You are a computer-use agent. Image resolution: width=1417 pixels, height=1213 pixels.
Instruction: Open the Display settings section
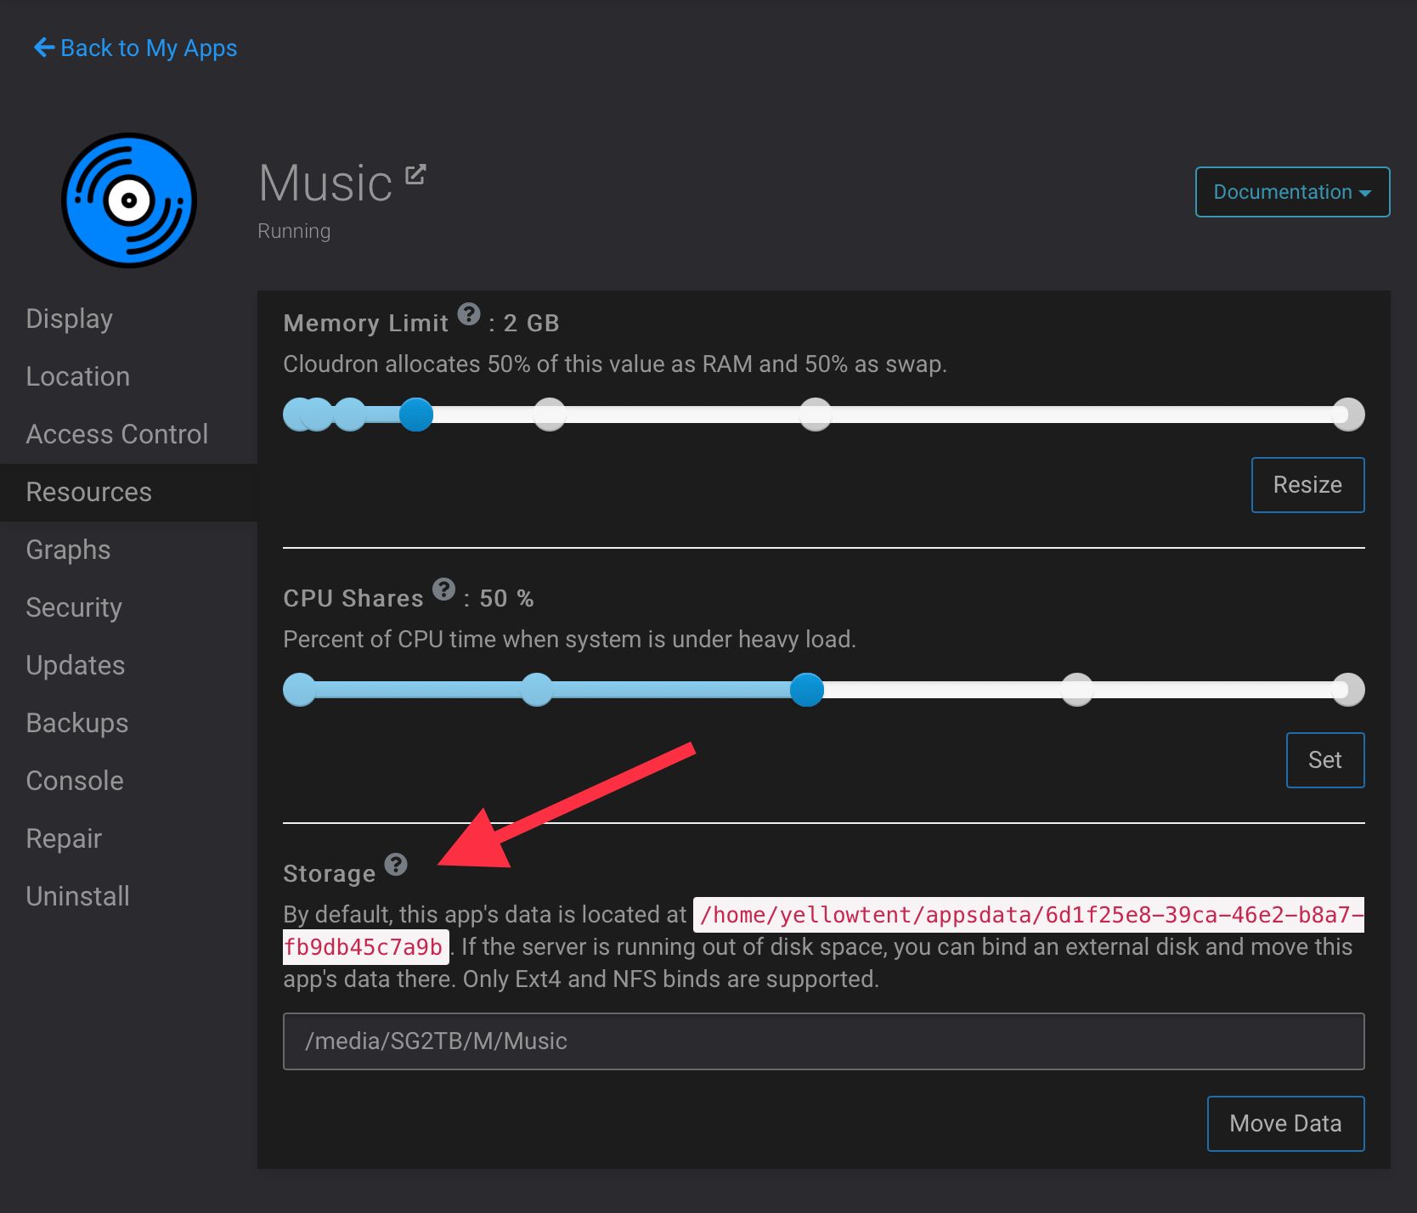(70, 319)
